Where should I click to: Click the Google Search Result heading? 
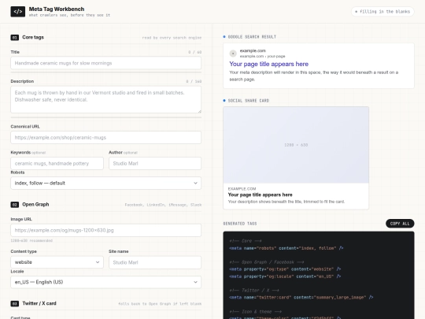point(252,37)
